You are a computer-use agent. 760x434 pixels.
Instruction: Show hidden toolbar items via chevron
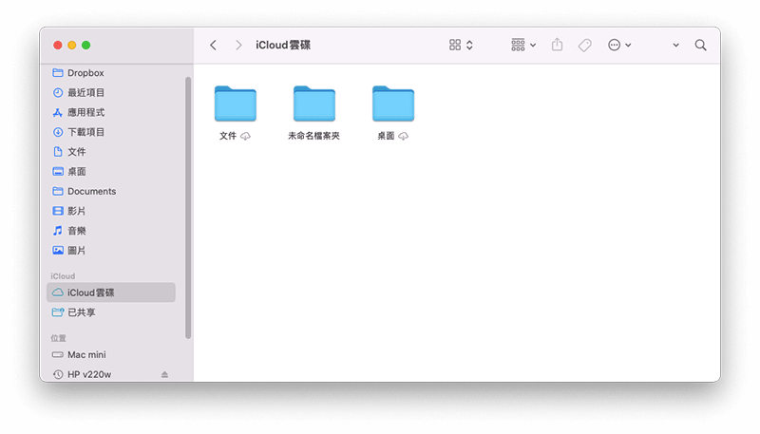(675, 46)
